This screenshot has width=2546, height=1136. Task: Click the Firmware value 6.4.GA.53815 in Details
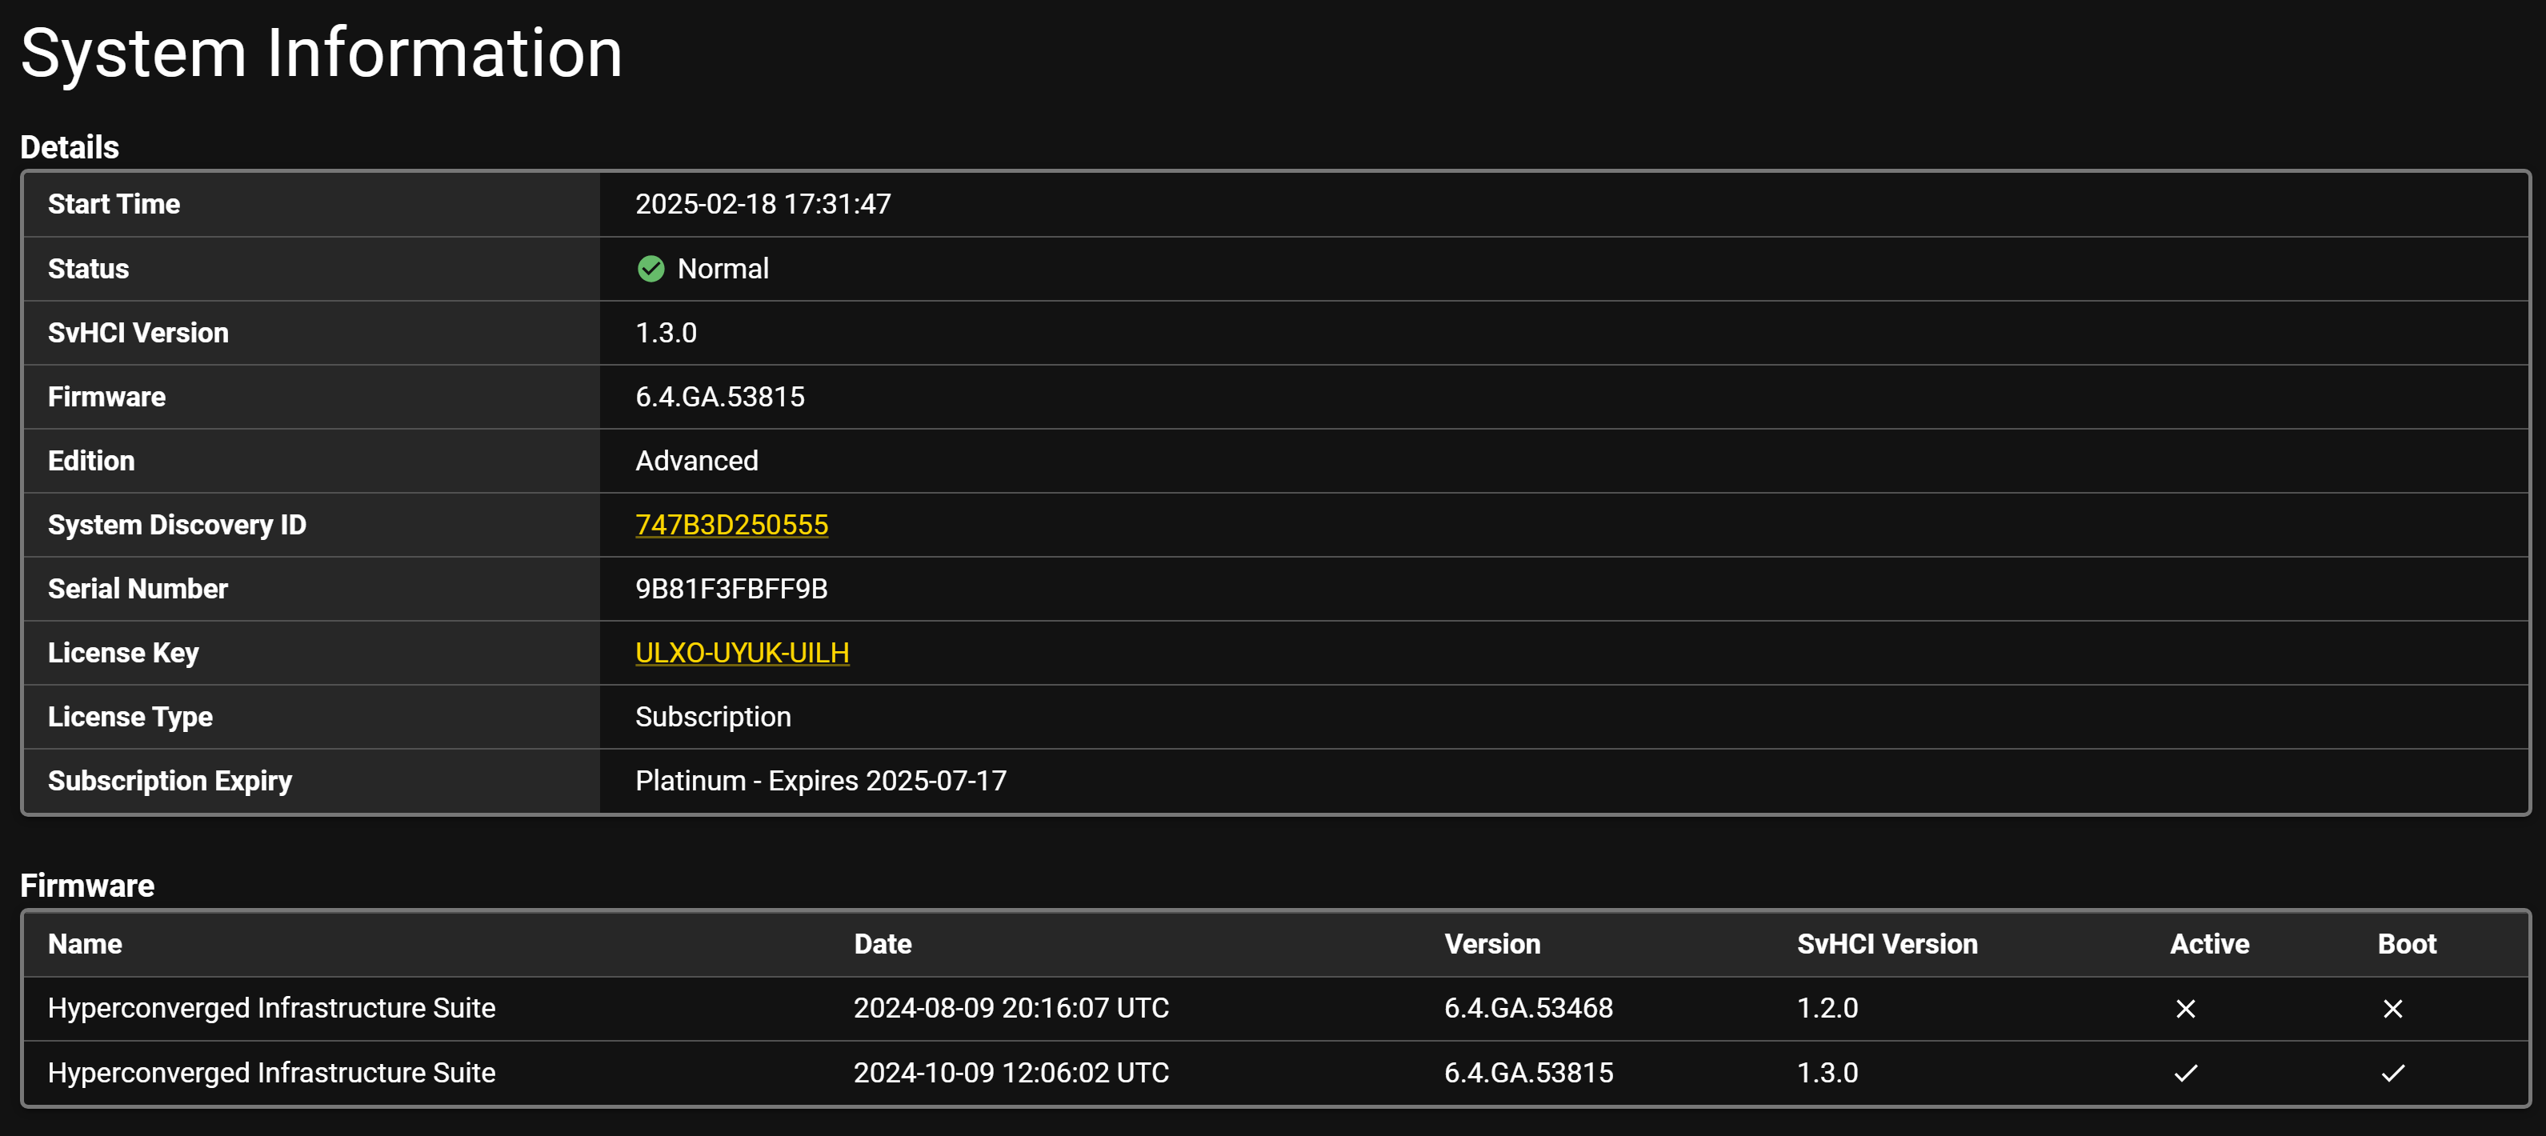pos(719,397)
